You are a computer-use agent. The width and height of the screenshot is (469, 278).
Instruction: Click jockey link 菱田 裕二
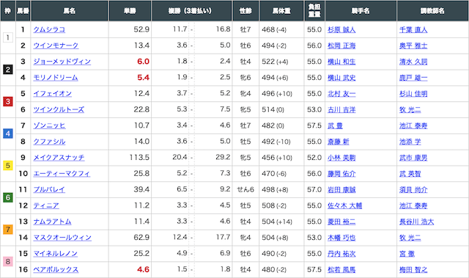click(341, 222)
